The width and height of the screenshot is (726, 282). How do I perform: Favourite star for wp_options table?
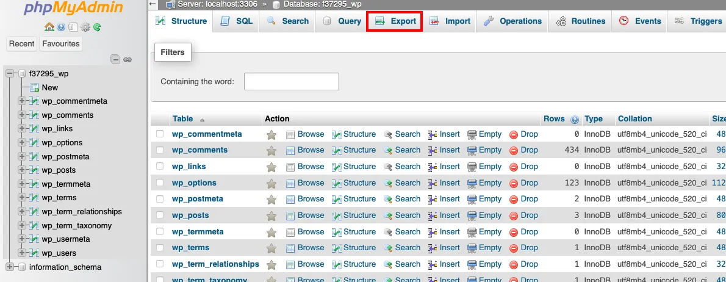(271, 183)
